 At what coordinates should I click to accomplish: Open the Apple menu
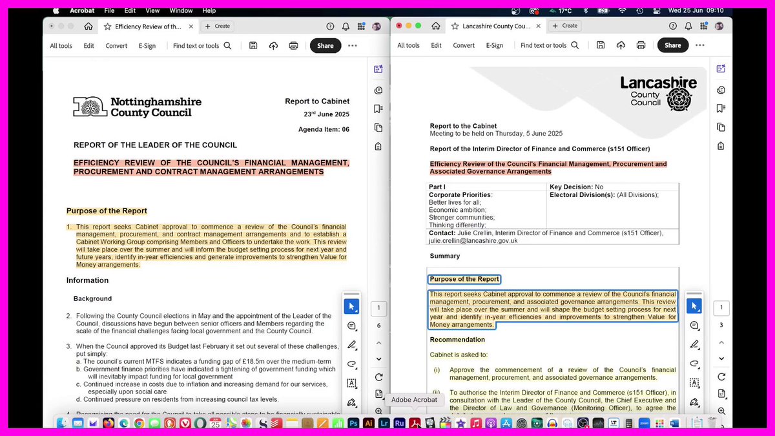click(x=56, y=10)
